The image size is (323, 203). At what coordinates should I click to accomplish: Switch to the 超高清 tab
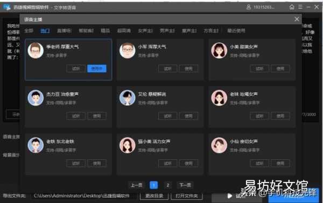(124, 31)
